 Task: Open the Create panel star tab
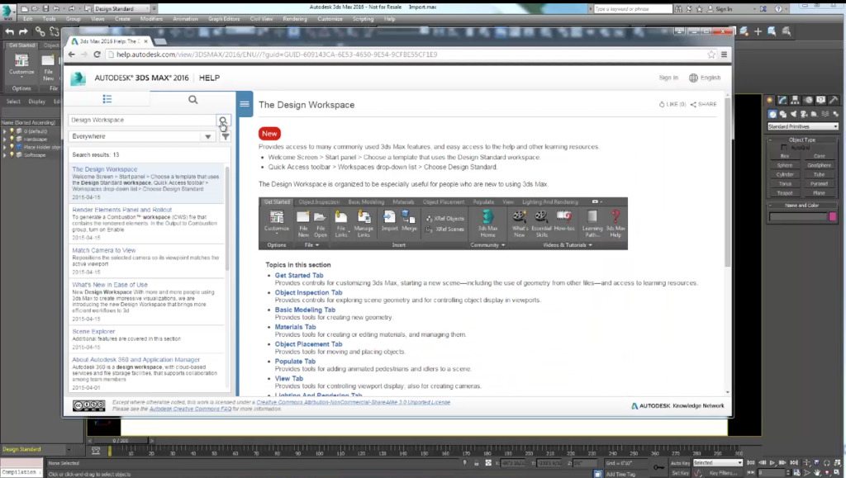770,100
